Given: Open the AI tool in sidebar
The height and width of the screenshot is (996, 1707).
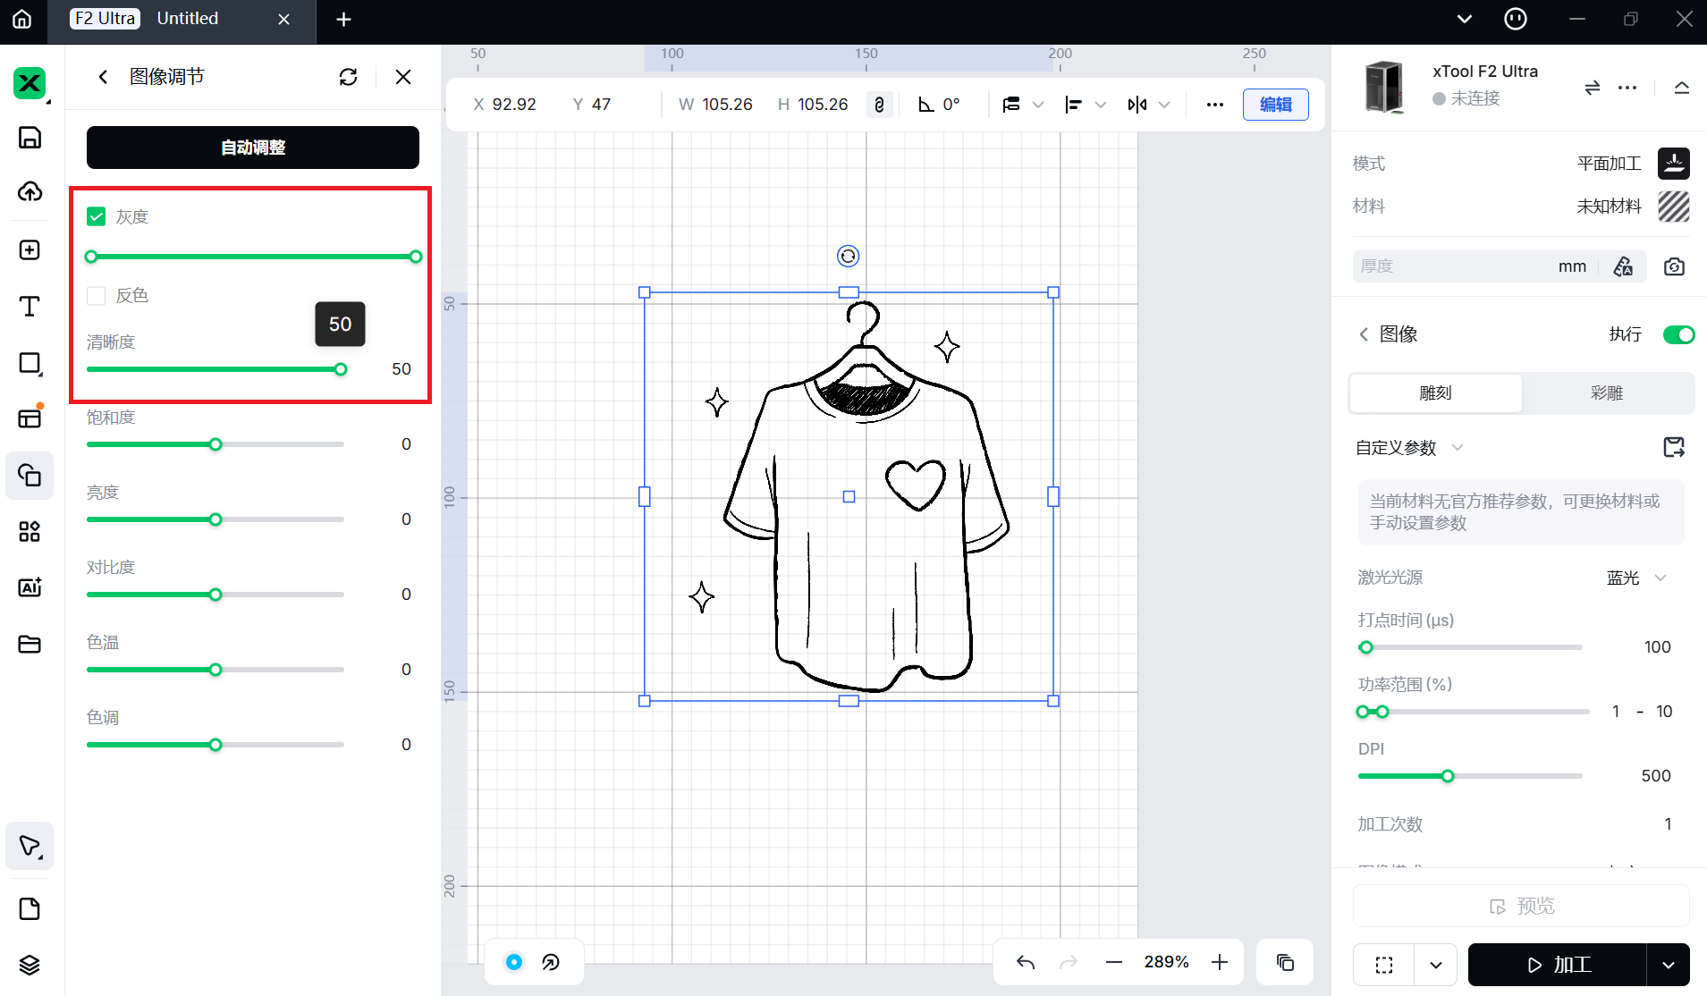Looking at the screenshot, I should [30, 587].
